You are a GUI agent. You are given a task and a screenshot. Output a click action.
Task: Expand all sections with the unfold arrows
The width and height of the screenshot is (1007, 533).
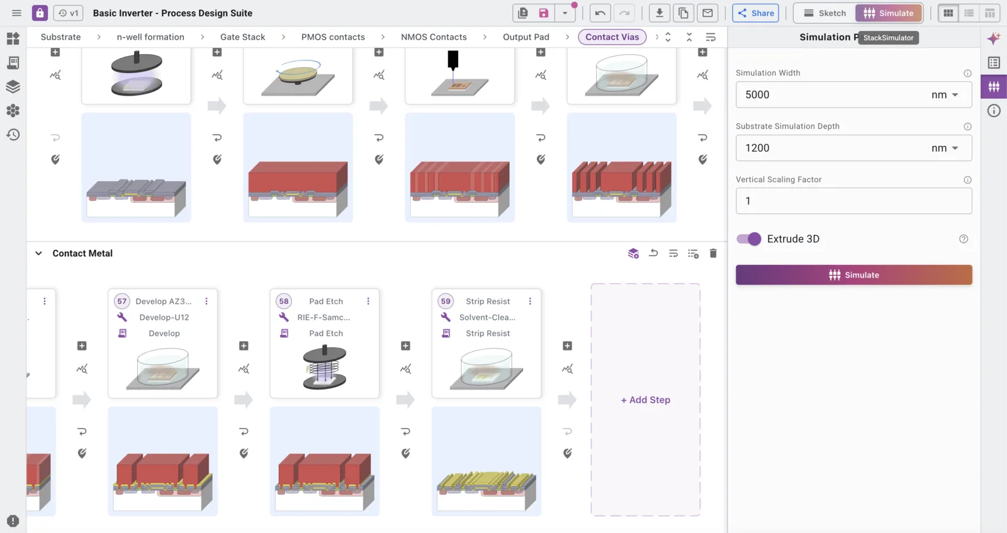pyautogui.click(x=668, y=37)
